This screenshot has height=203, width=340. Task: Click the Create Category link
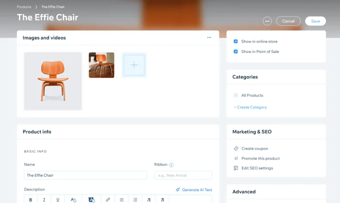pyautogui.click(x=250, y=107)
